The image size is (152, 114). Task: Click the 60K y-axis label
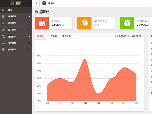[39, 56]
